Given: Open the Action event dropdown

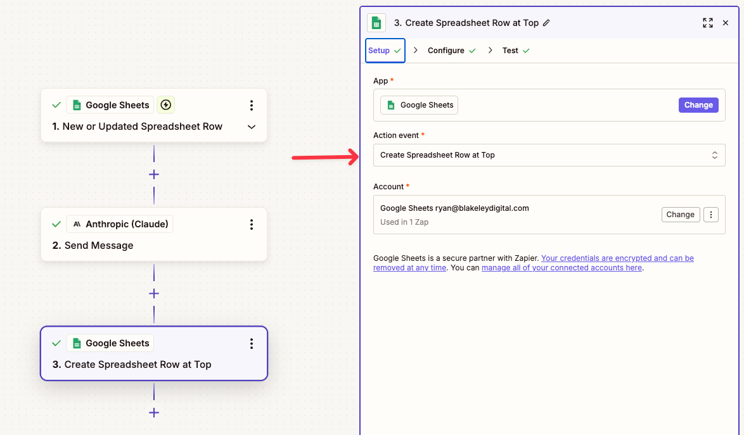Looking at the screenshot, I should (x=549, y=155).
